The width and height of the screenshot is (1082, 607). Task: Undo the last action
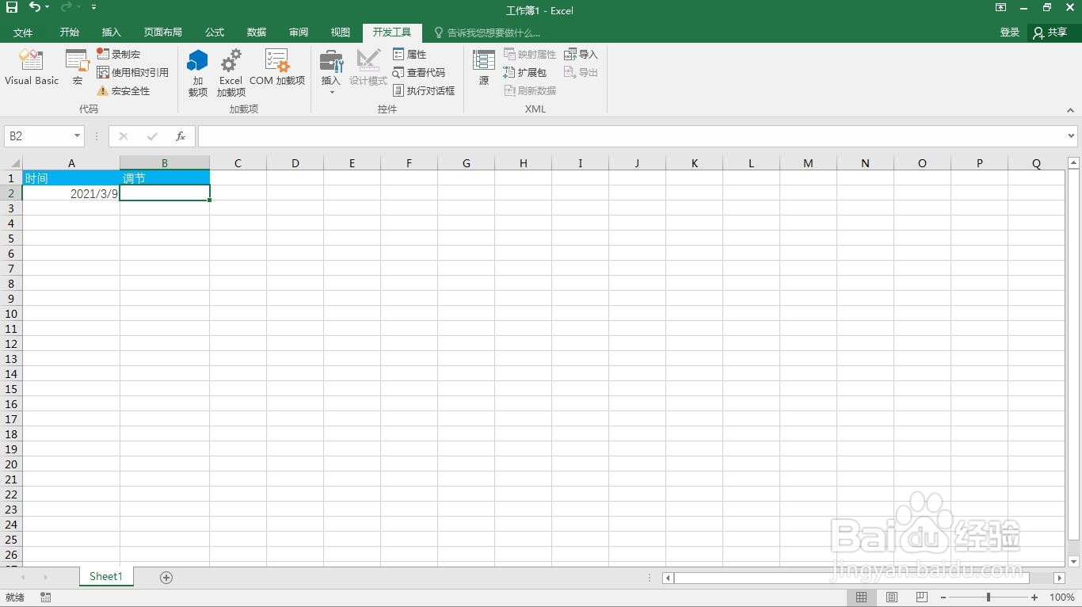[35, 7]
